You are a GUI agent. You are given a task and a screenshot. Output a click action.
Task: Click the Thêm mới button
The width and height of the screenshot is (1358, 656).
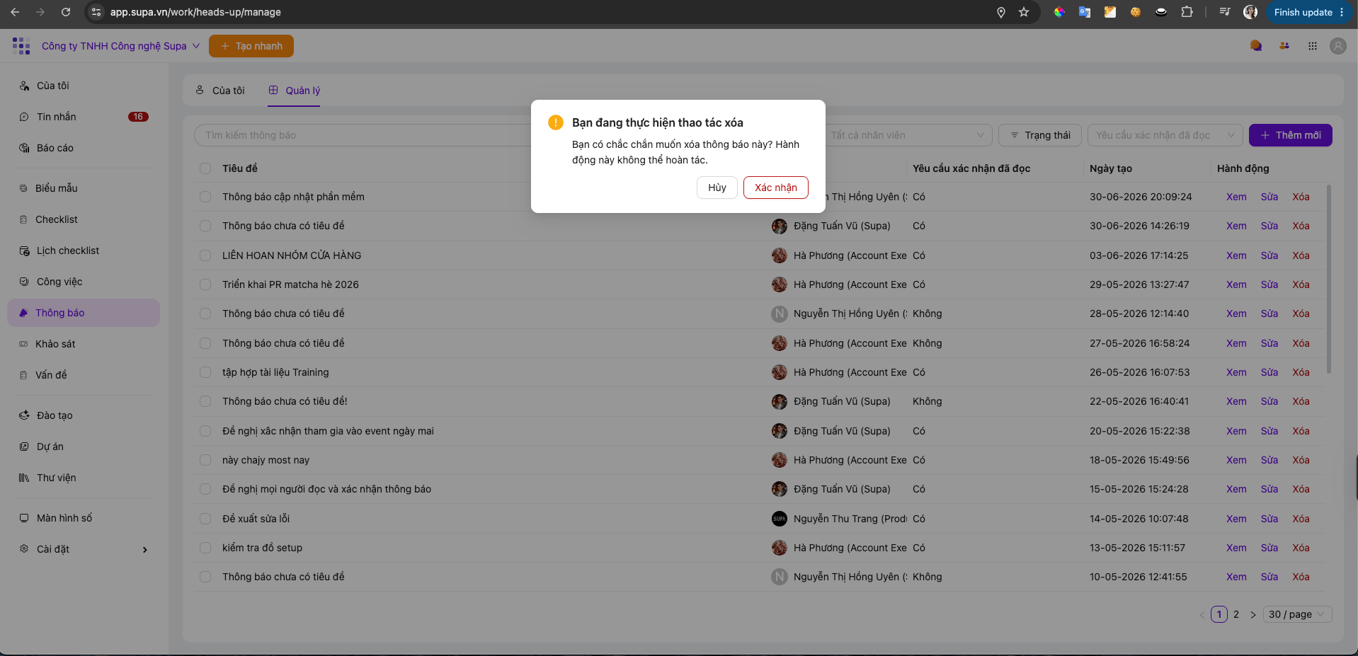point(1291,135)
